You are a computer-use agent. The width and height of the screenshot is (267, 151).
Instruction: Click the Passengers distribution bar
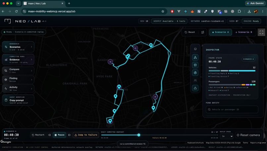232,85
